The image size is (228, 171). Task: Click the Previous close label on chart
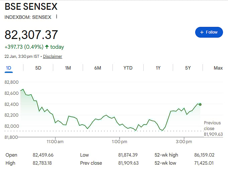click(x=212, y=126)
